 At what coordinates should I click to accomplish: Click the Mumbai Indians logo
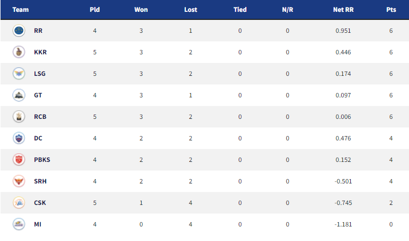point(19,224)
